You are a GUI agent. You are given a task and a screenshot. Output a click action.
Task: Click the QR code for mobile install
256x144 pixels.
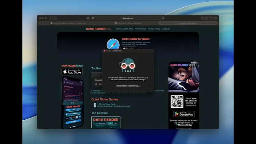click(x=177, y=102)
